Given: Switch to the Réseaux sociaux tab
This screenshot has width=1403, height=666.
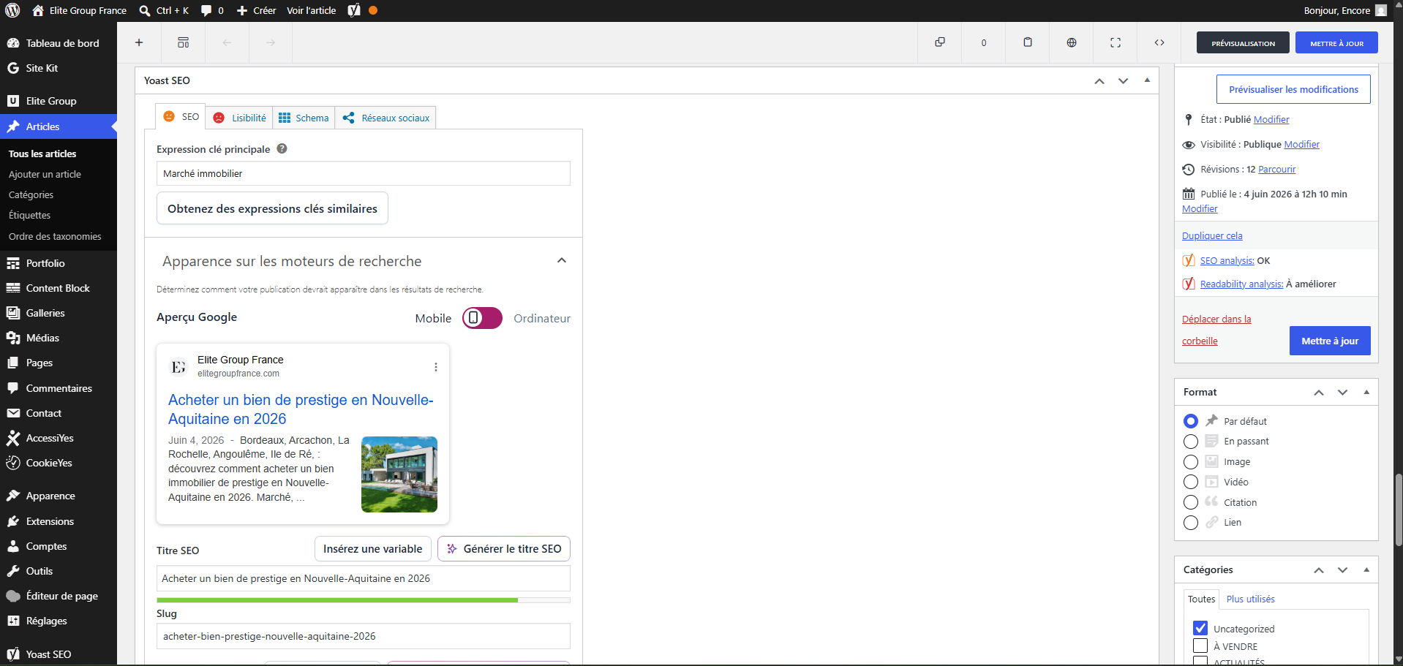Looking at the screenshot, I should (385, 118).
